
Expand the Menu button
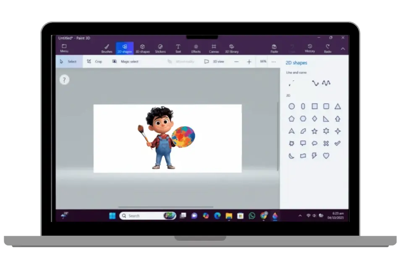[x=64, y=48]
